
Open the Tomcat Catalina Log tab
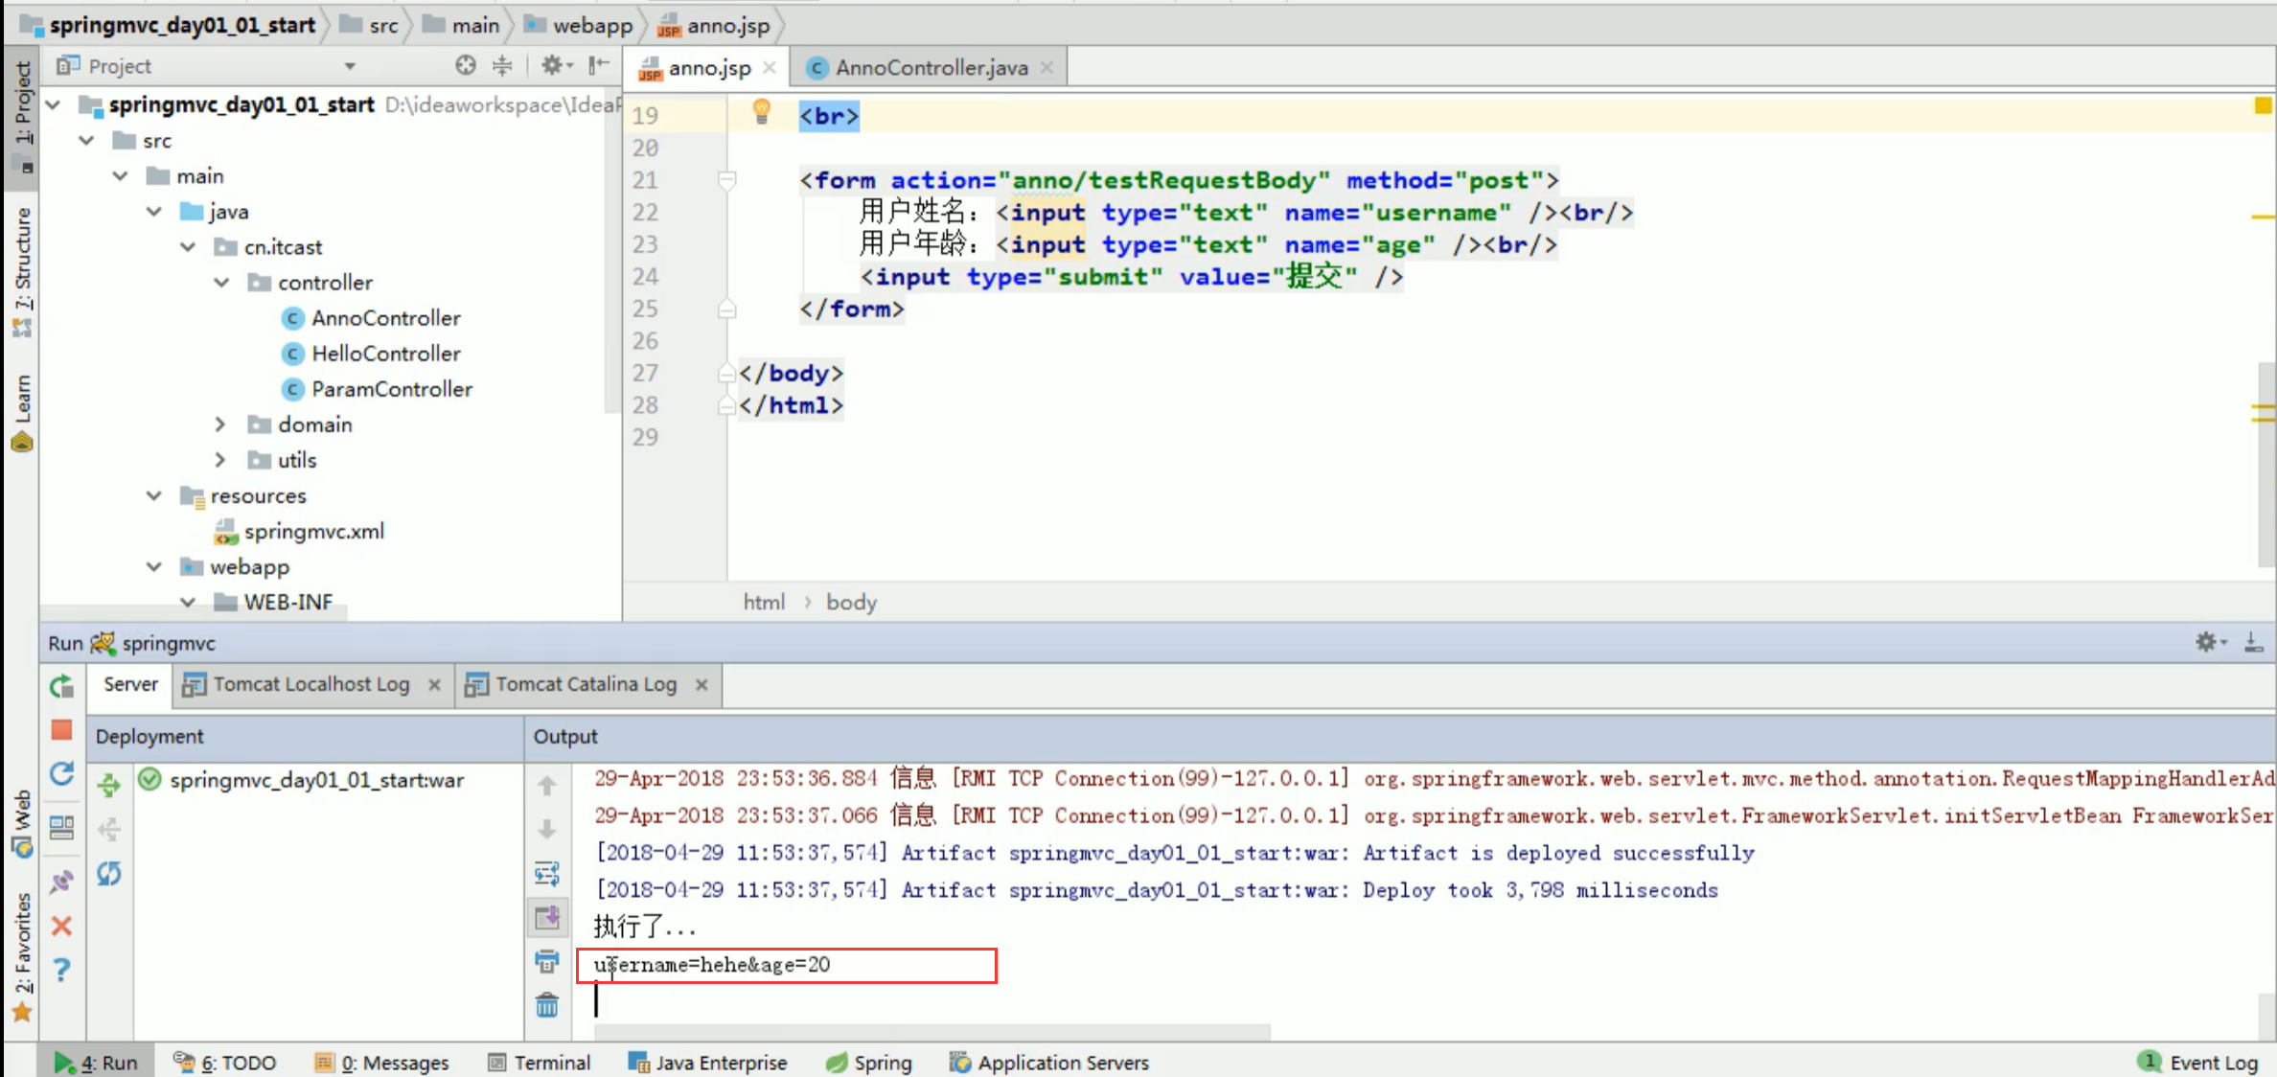pyautogui.click(x=586, y=684)
